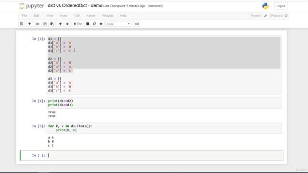This screenshot has height=173, width=308.
Task: Open the Widgets menu
Action: 108,16
